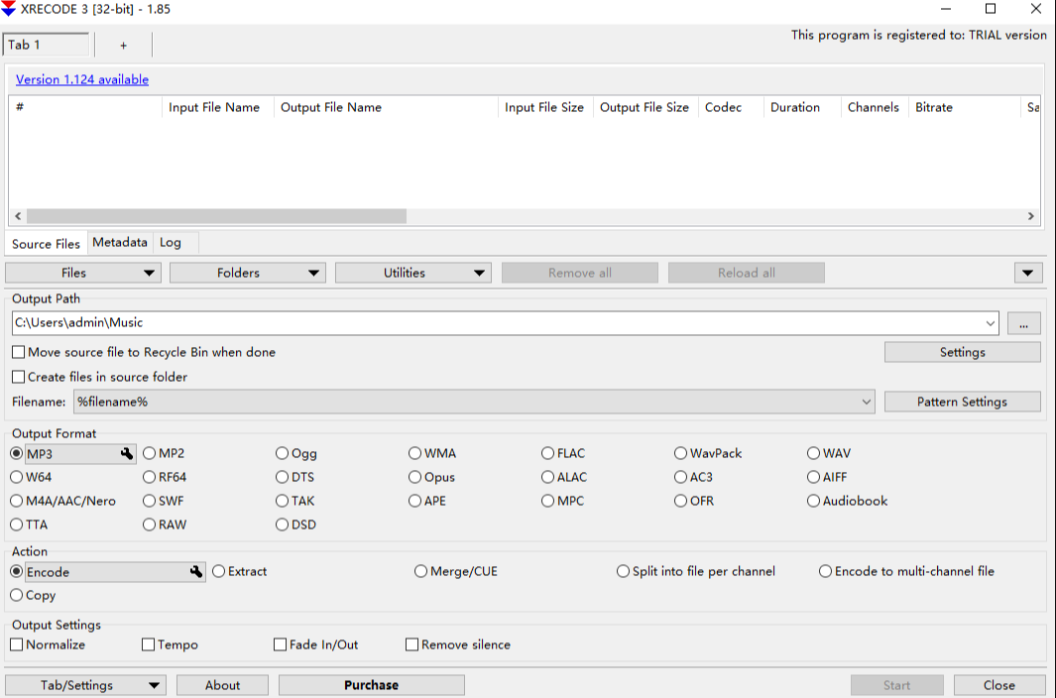
Task: Choose WAV as output format
Action: click(829, 453)
